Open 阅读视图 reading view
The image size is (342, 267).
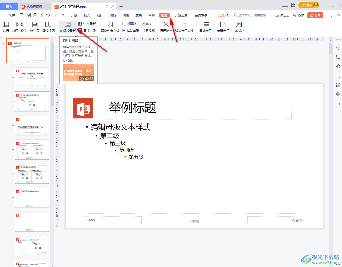[x=49, y=27]
